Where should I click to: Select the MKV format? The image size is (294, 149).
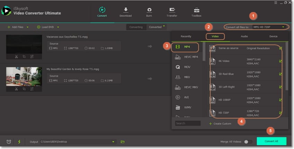[187, 77]
